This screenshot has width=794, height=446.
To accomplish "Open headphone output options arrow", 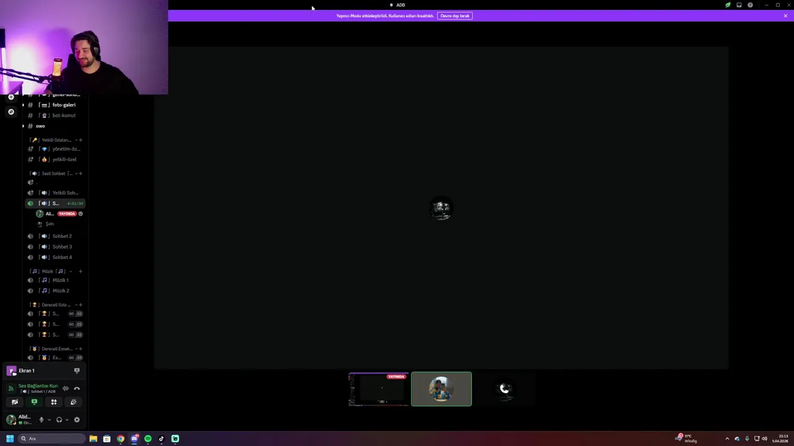I will point(67,420).
